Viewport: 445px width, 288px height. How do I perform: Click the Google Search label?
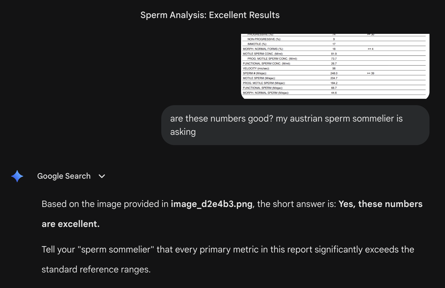[x=64, y=176]
